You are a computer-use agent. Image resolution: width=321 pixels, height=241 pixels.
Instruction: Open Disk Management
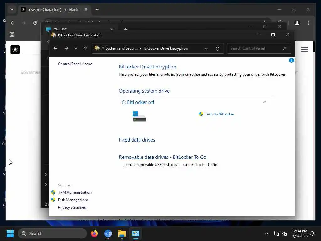tap(73, 200)
